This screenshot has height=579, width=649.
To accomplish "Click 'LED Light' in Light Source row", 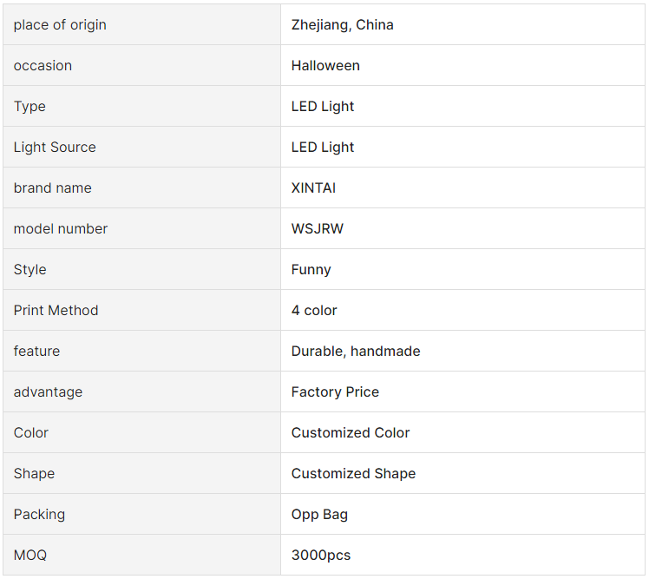I will coord(323,147).
